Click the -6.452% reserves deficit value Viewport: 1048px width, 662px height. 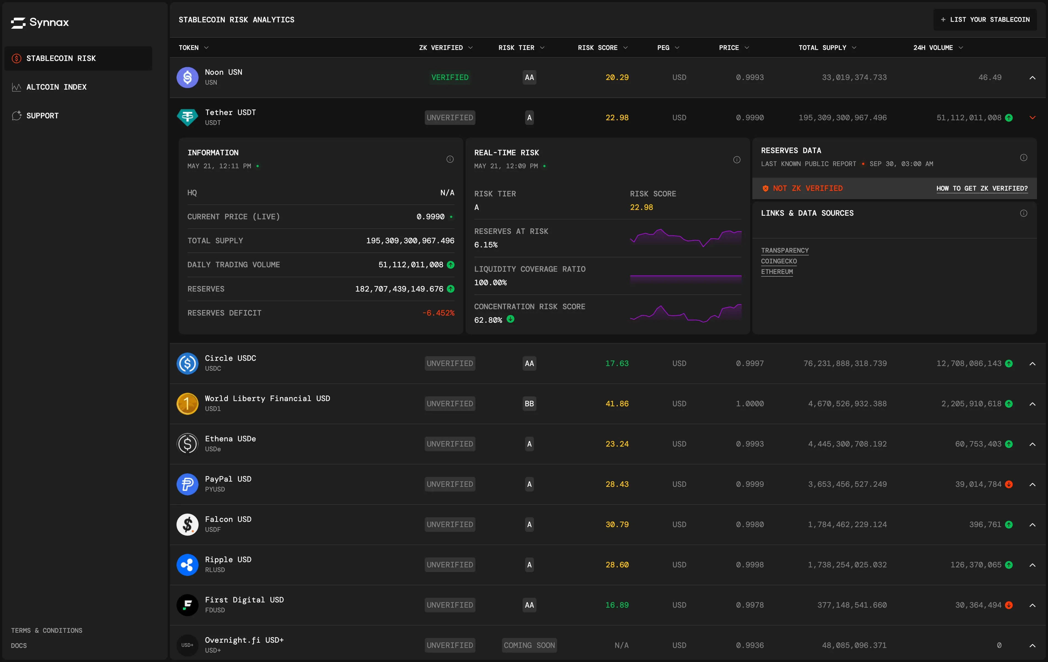438,313
